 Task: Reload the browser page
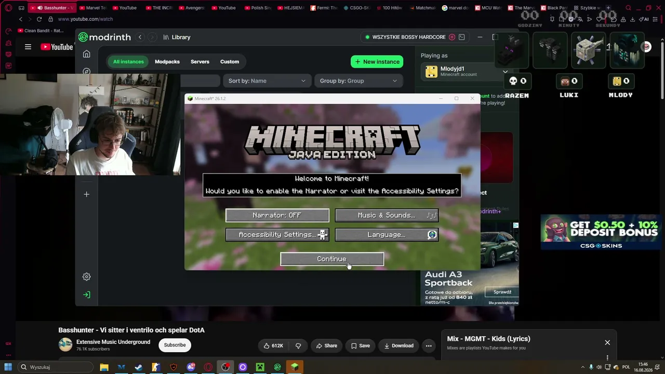click(x=39, y=19)
